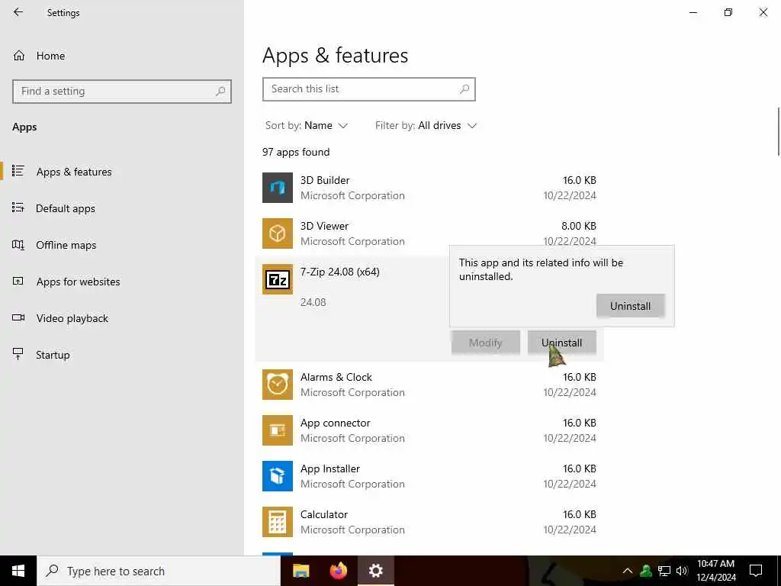This screenshot has width=781, height=586.
Task: Select the Alarms & Clock icon
Action: point(278,385)
